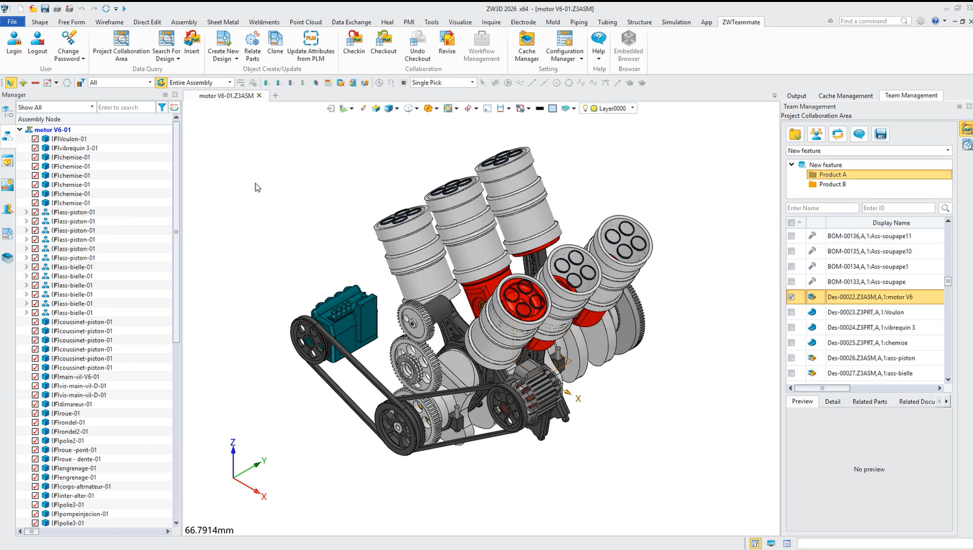Collapse the motor V6-01 root node

pyautogui.click(x=20, y=129)
